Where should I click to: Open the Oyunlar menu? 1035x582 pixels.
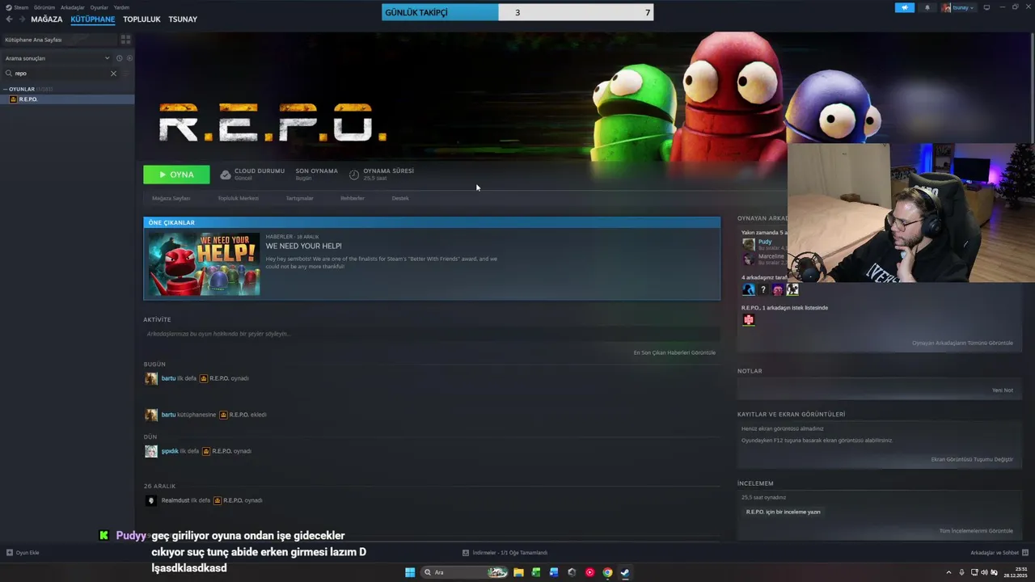(99, 7)
